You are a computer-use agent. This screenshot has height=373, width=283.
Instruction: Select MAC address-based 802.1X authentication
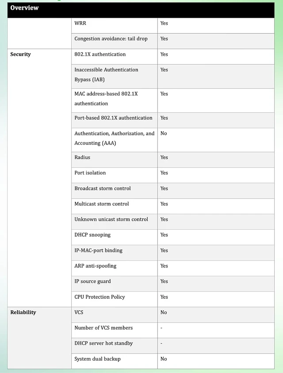click(x=115, y=100)
